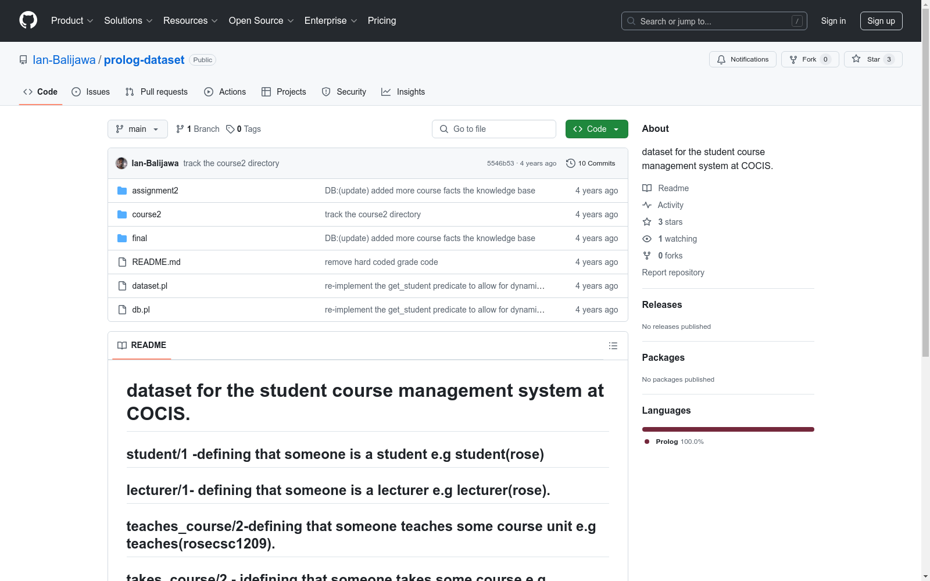Click the course2 folder icon

[122, 214]
